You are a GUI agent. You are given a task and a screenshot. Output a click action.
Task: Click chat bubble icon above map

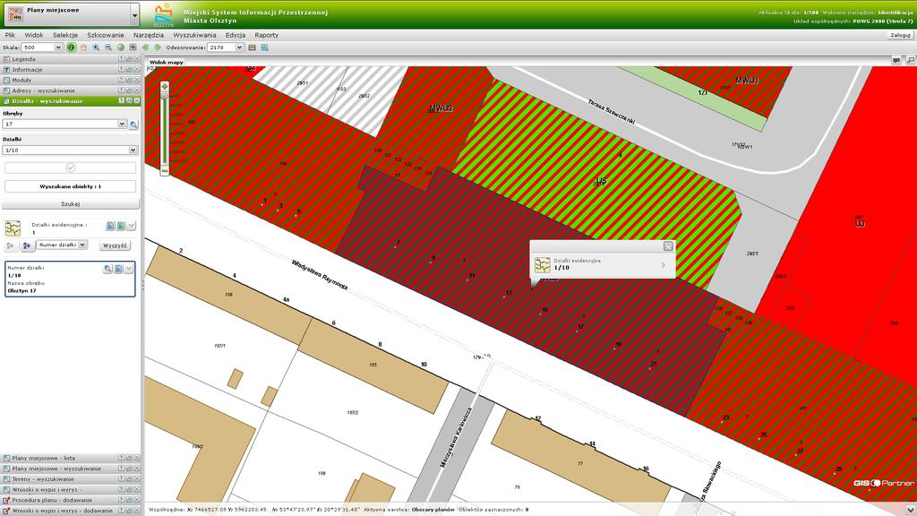pos(896,60)
